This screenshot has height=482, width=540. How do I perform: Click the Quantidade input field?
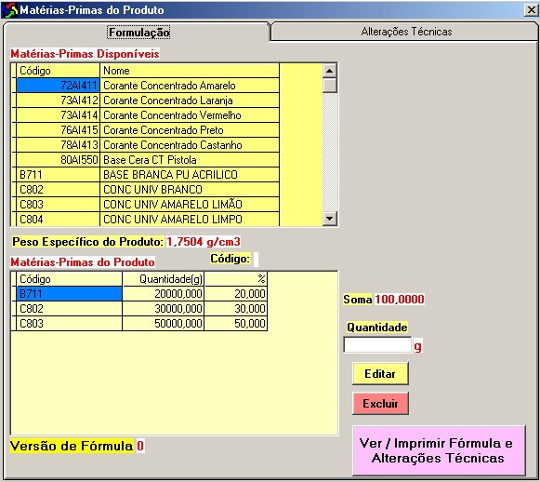pos(377,345)
